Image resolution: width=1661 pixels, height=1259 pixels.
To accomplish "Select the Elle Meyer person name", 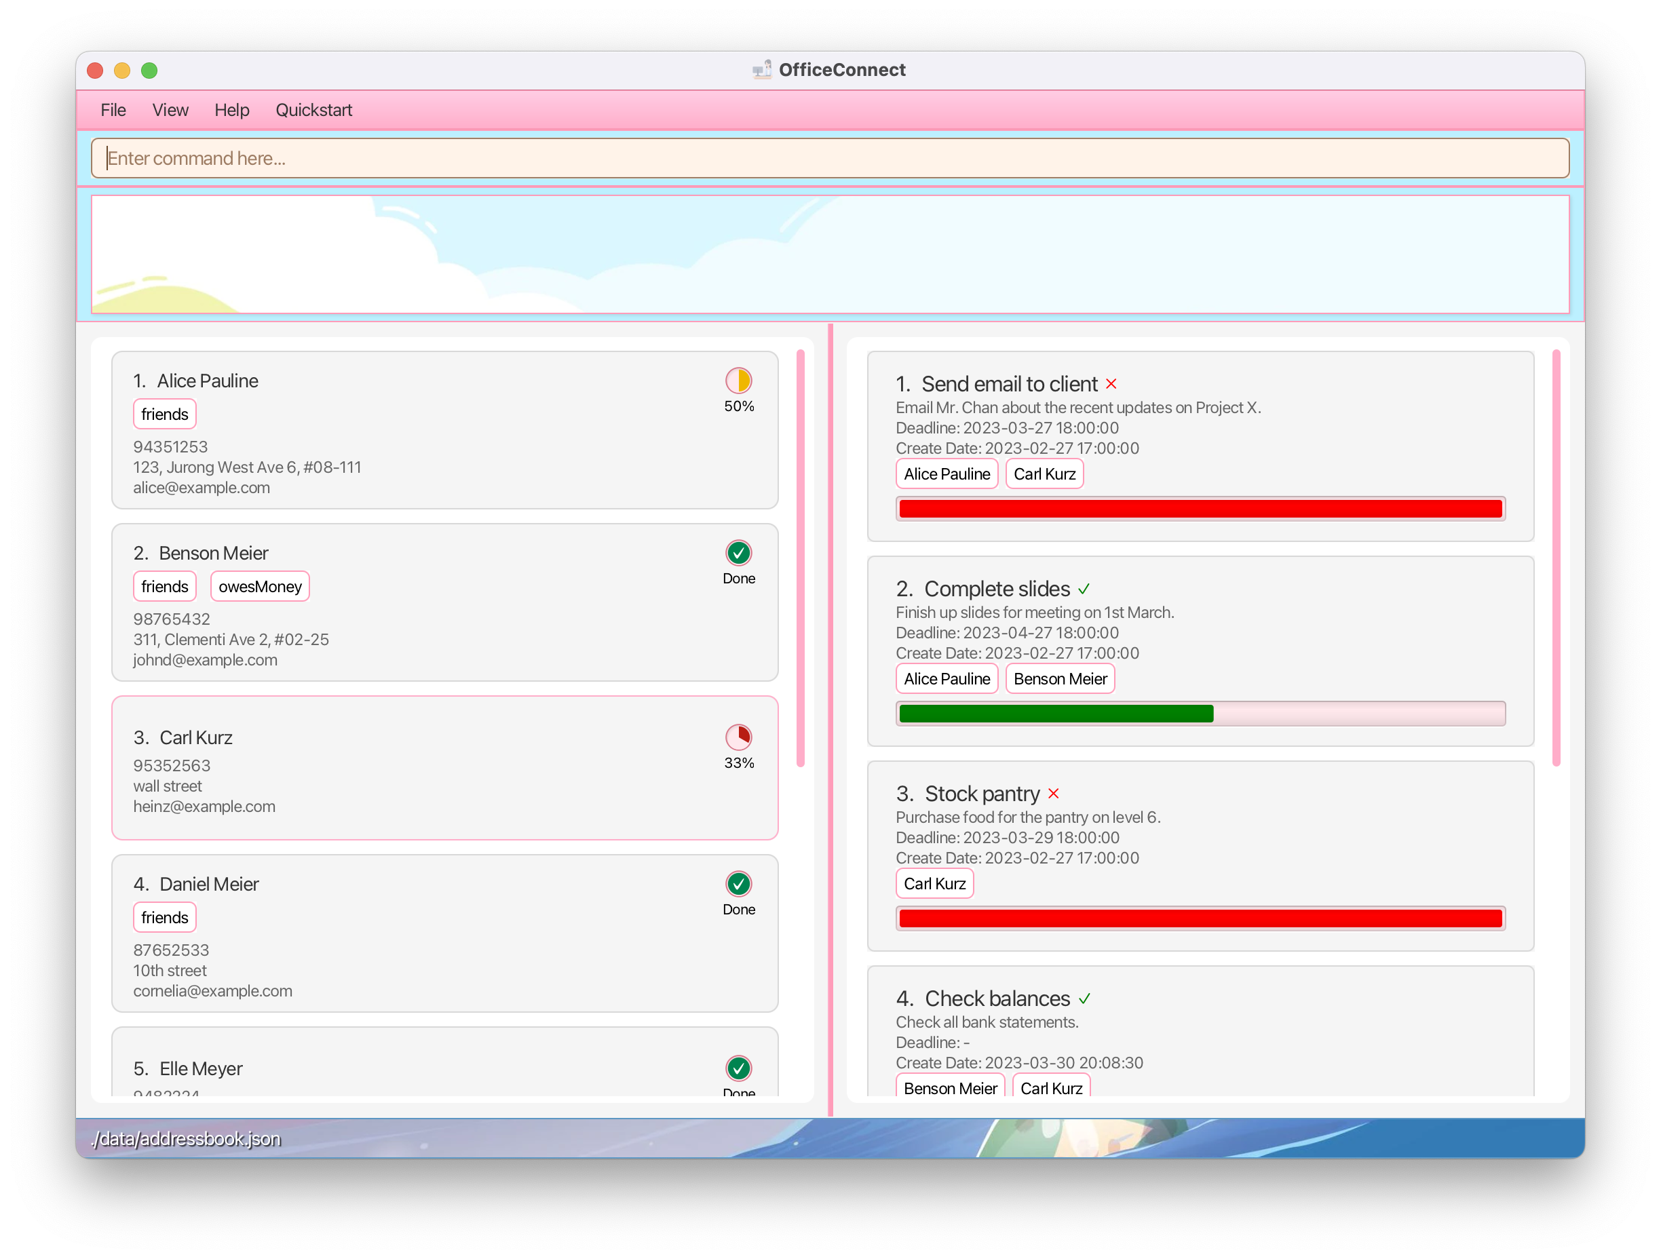I will click(x=200, y=1069).
